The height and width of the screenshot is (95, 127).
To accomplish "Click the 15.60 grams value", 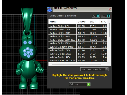I will pyautogui.click(x=81, y=61).
